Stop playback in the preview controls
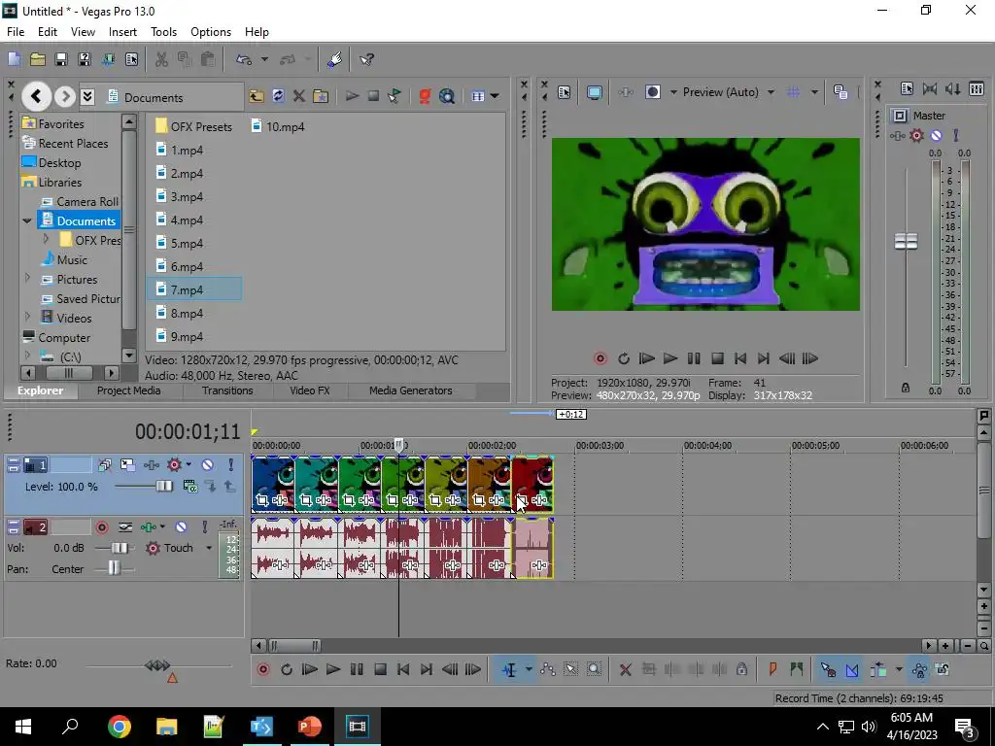 pos(717,359)
